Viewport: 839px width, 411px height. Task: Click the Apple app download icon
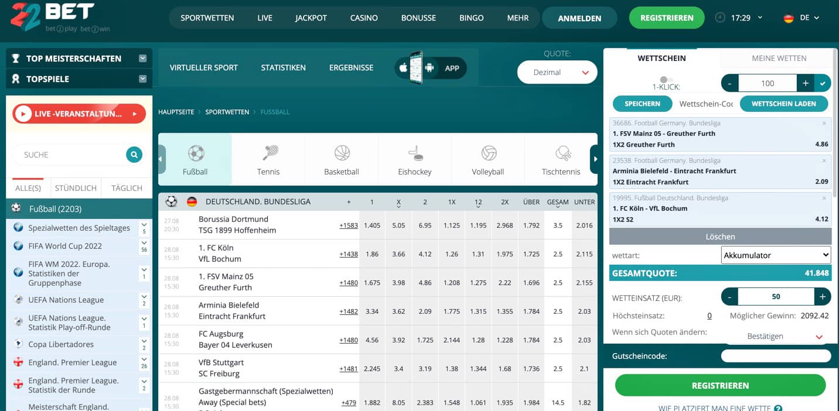click(x=403, y=68)
